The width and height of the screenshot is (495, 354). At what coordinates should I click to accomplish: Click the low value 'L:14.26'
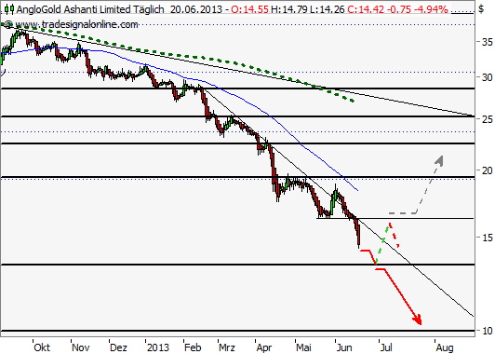pyautogui.click(x=328, y=9)
